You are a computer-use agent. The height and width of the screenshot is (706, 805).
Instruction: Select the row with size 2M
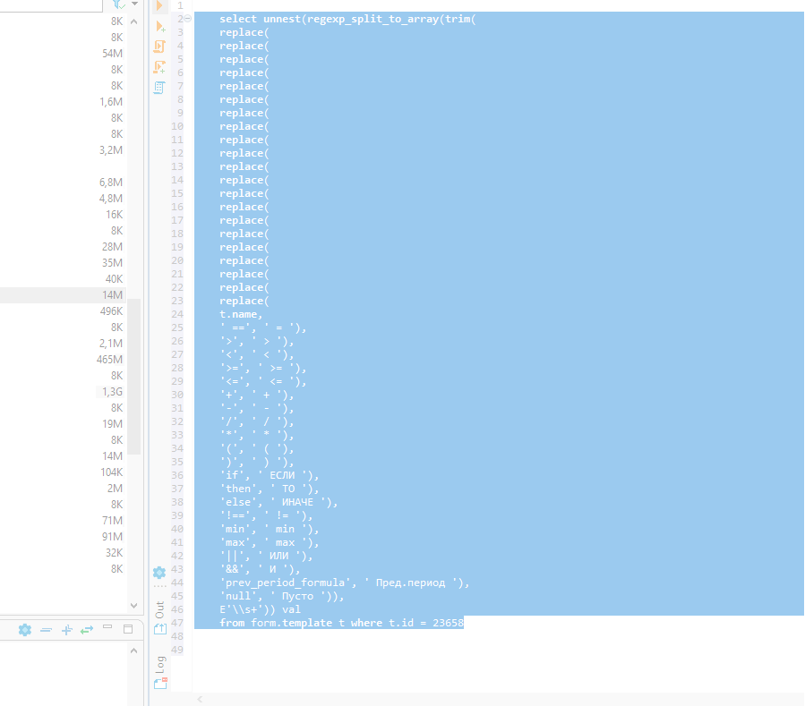coord(63,488)
